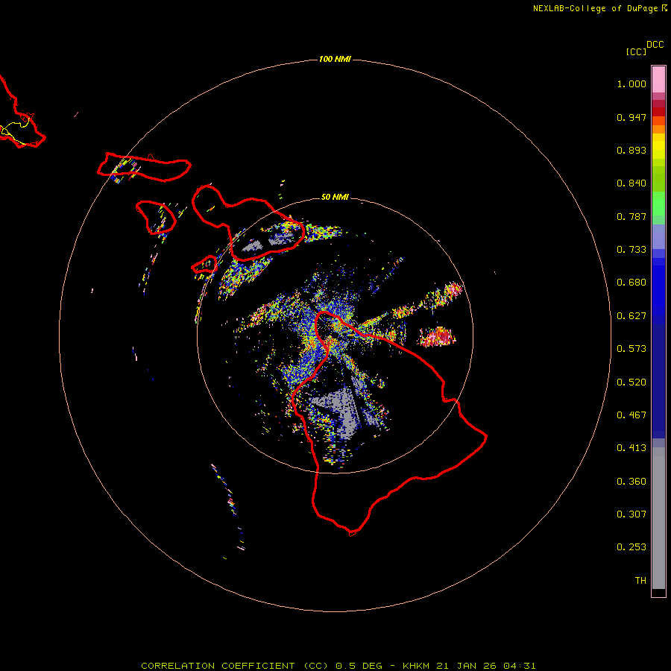Click the 0.627 scale value
671x671 pixels.
[631, 316]
